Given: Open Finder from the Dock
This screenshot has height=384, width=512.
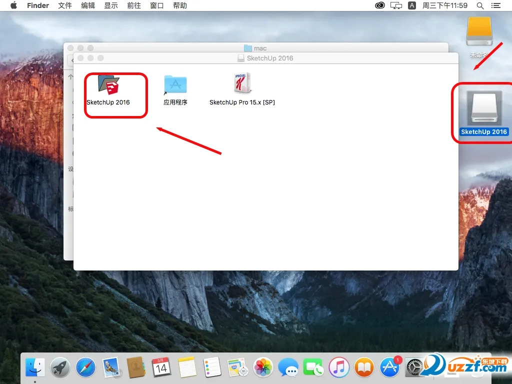Looking at the screenshot, I should (x=35, y=367).
